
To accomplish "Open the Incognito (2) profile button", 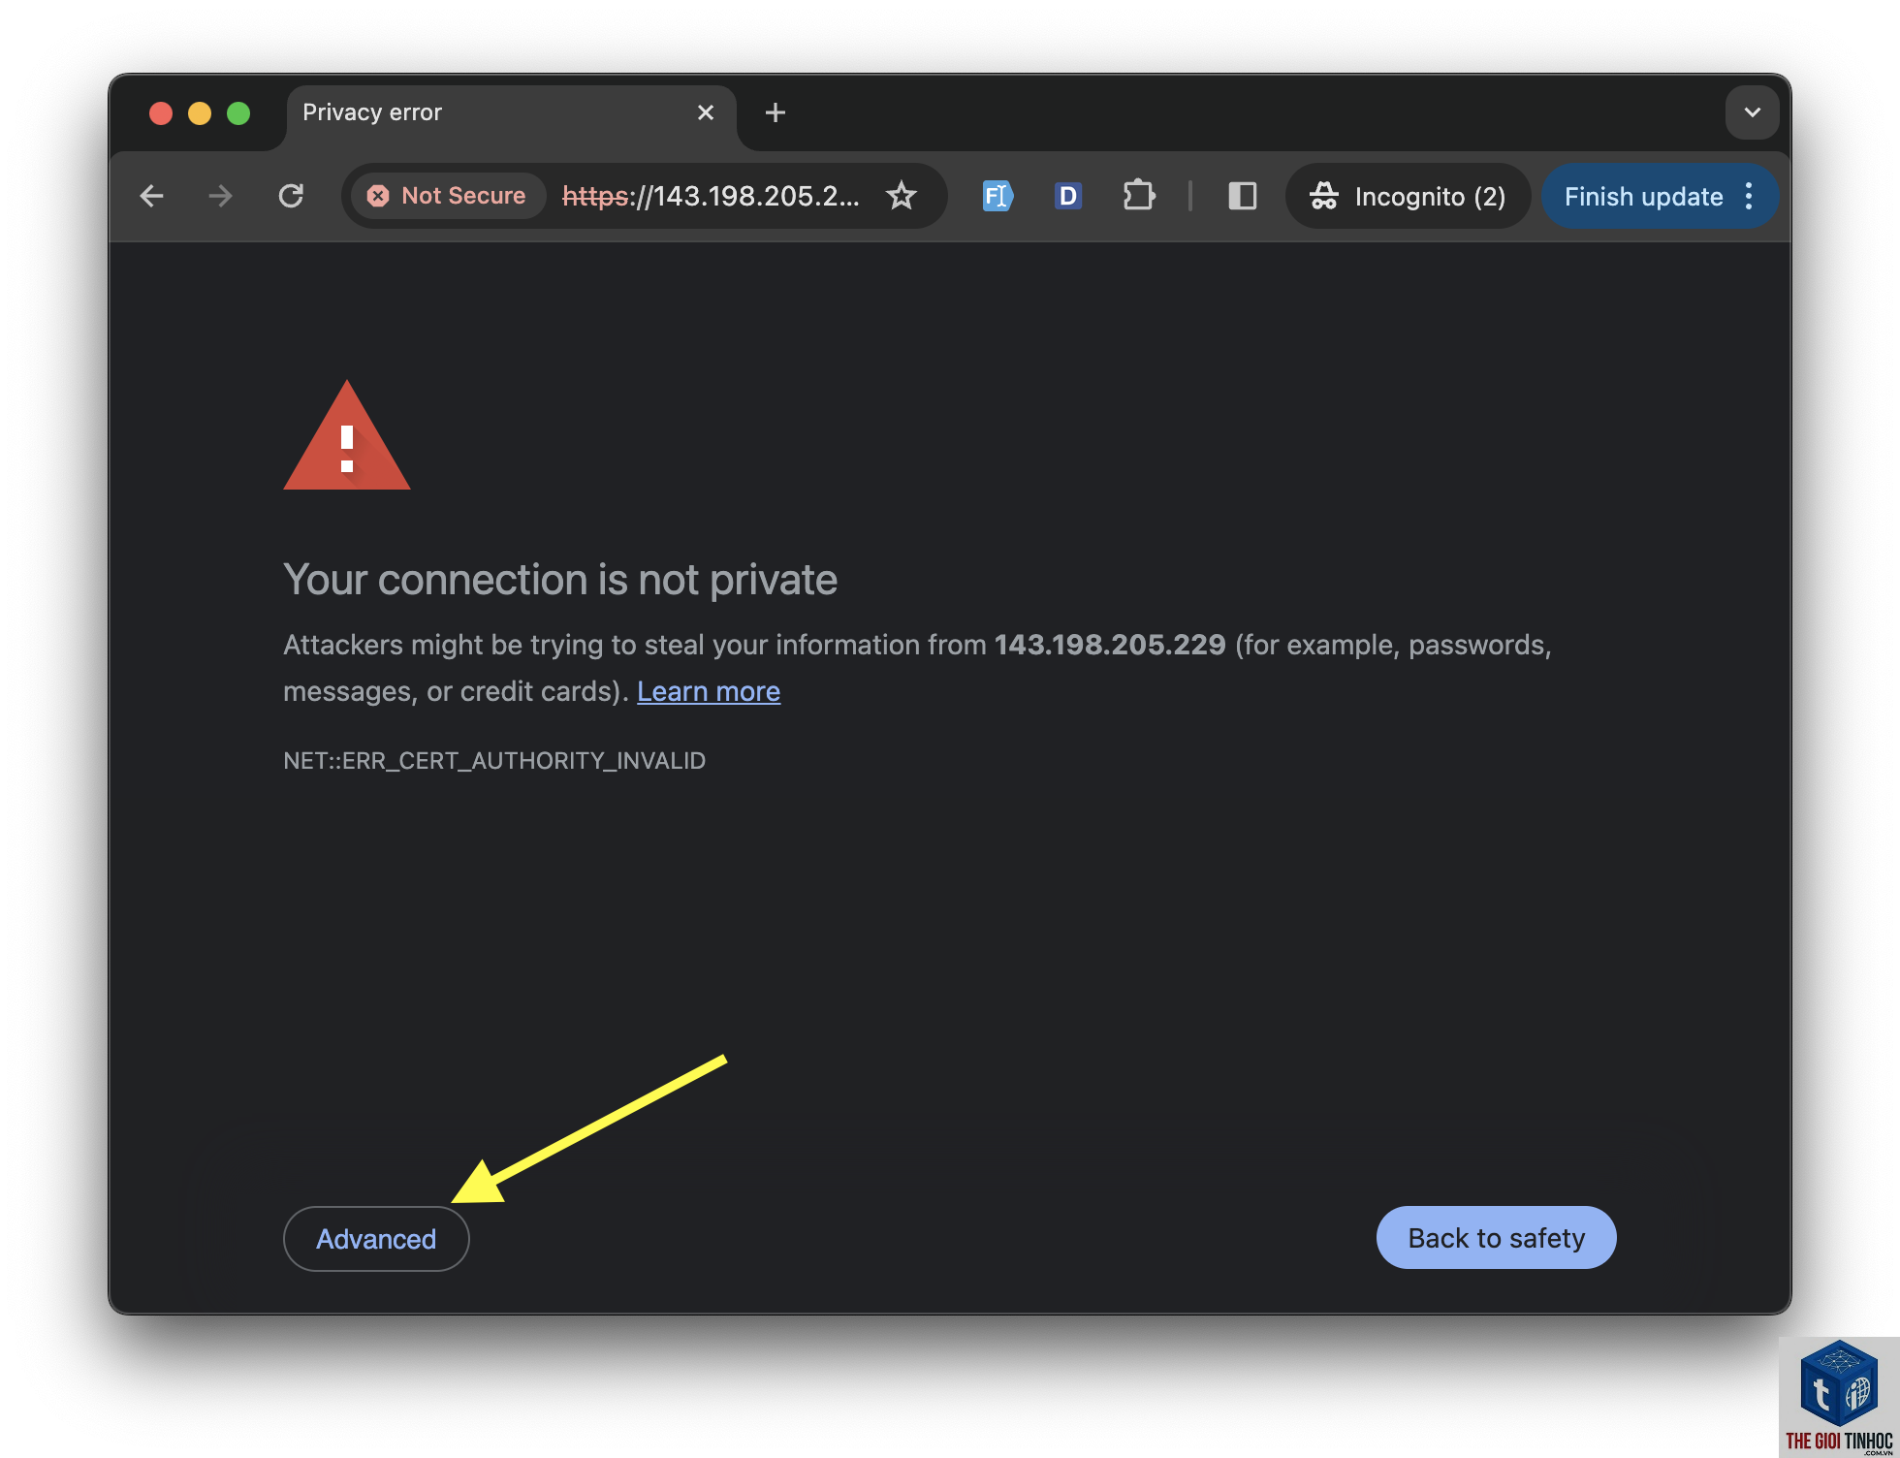I will (x=1408, y=196).
